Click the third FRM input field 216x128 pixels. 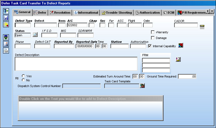[156, 70]
